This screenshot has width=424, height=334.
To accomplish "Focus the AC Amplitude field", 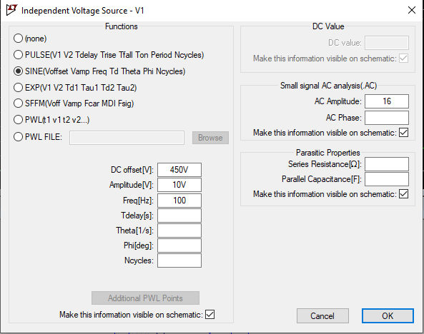I will [387, 101].
